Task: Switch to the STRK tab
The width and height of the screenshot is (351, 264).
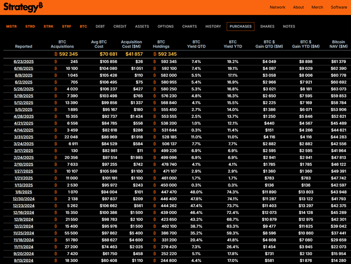Action: point(49,26)
